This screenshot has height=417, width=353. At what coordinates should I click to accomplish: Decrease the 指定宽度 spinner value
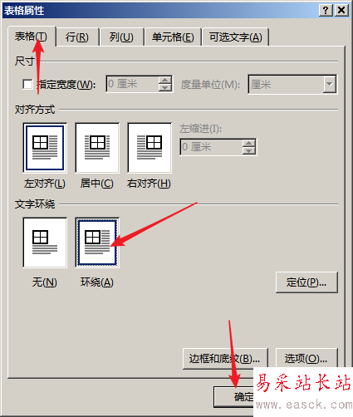tap(165, 88)
